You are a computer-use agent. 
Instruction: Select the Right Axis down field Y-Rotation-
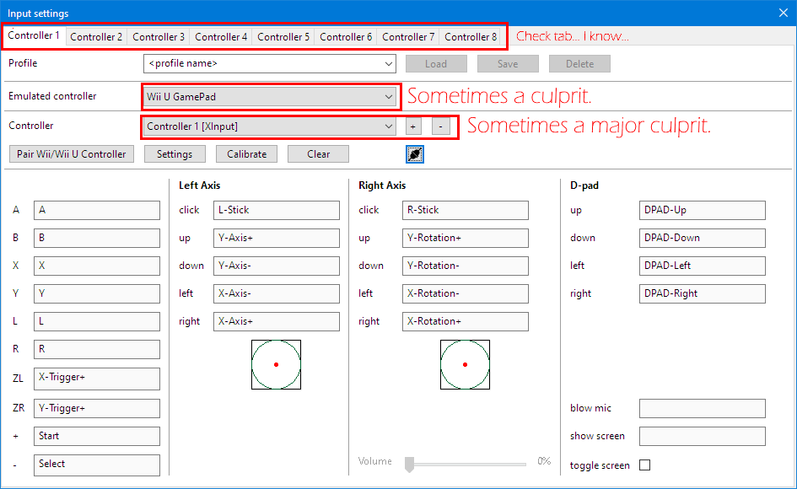(x=465, y=266)
